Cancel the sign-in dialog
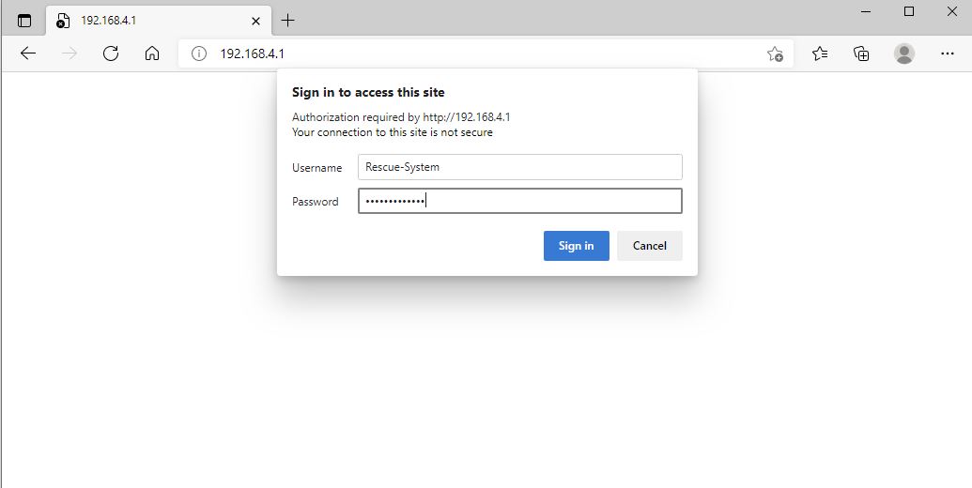 click(650, 246)
